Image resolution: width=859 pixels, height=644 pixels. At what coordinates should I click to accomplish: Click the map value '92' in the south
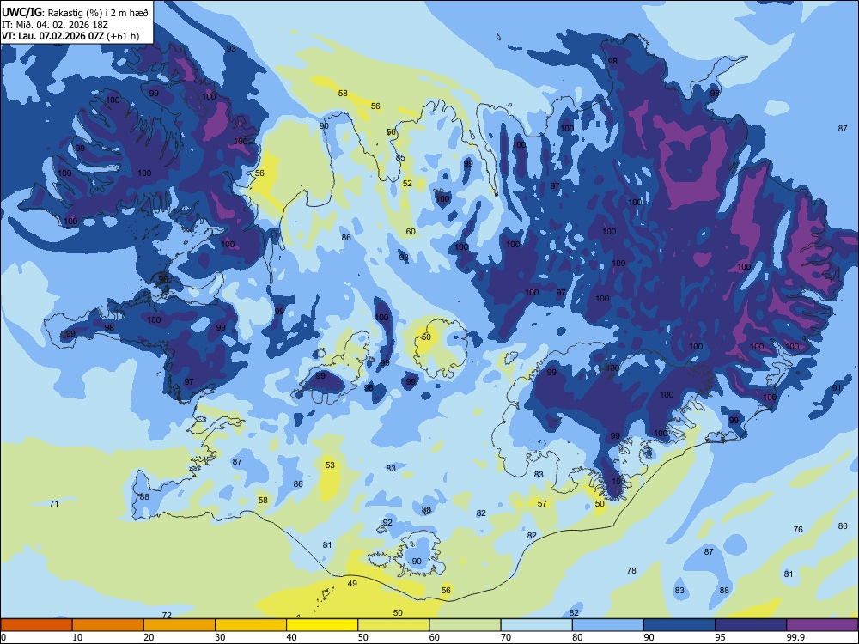click(x=387, y=522)
